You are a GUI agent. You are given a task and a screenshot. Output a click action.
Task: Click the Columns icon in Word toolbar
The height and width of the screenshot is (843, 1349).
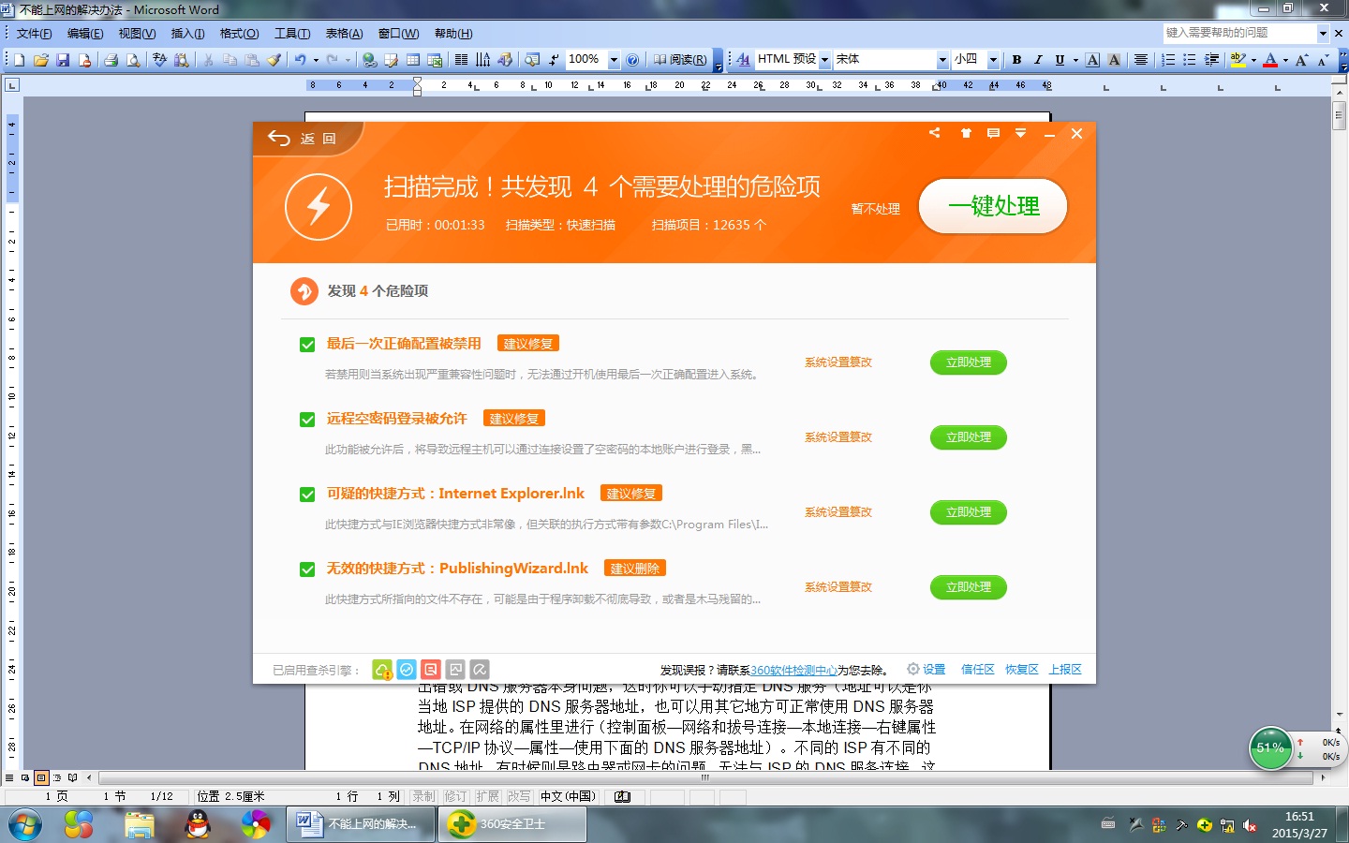[461, 60]
